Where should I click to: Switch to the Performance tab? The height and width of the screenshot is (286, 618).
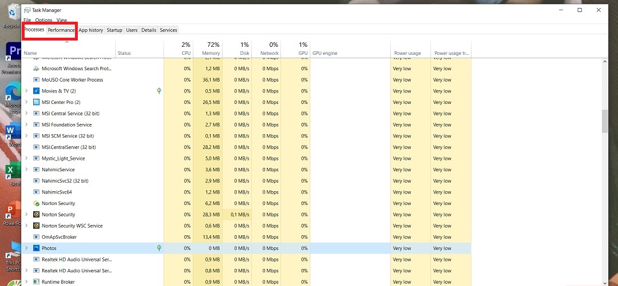(61, 30)
